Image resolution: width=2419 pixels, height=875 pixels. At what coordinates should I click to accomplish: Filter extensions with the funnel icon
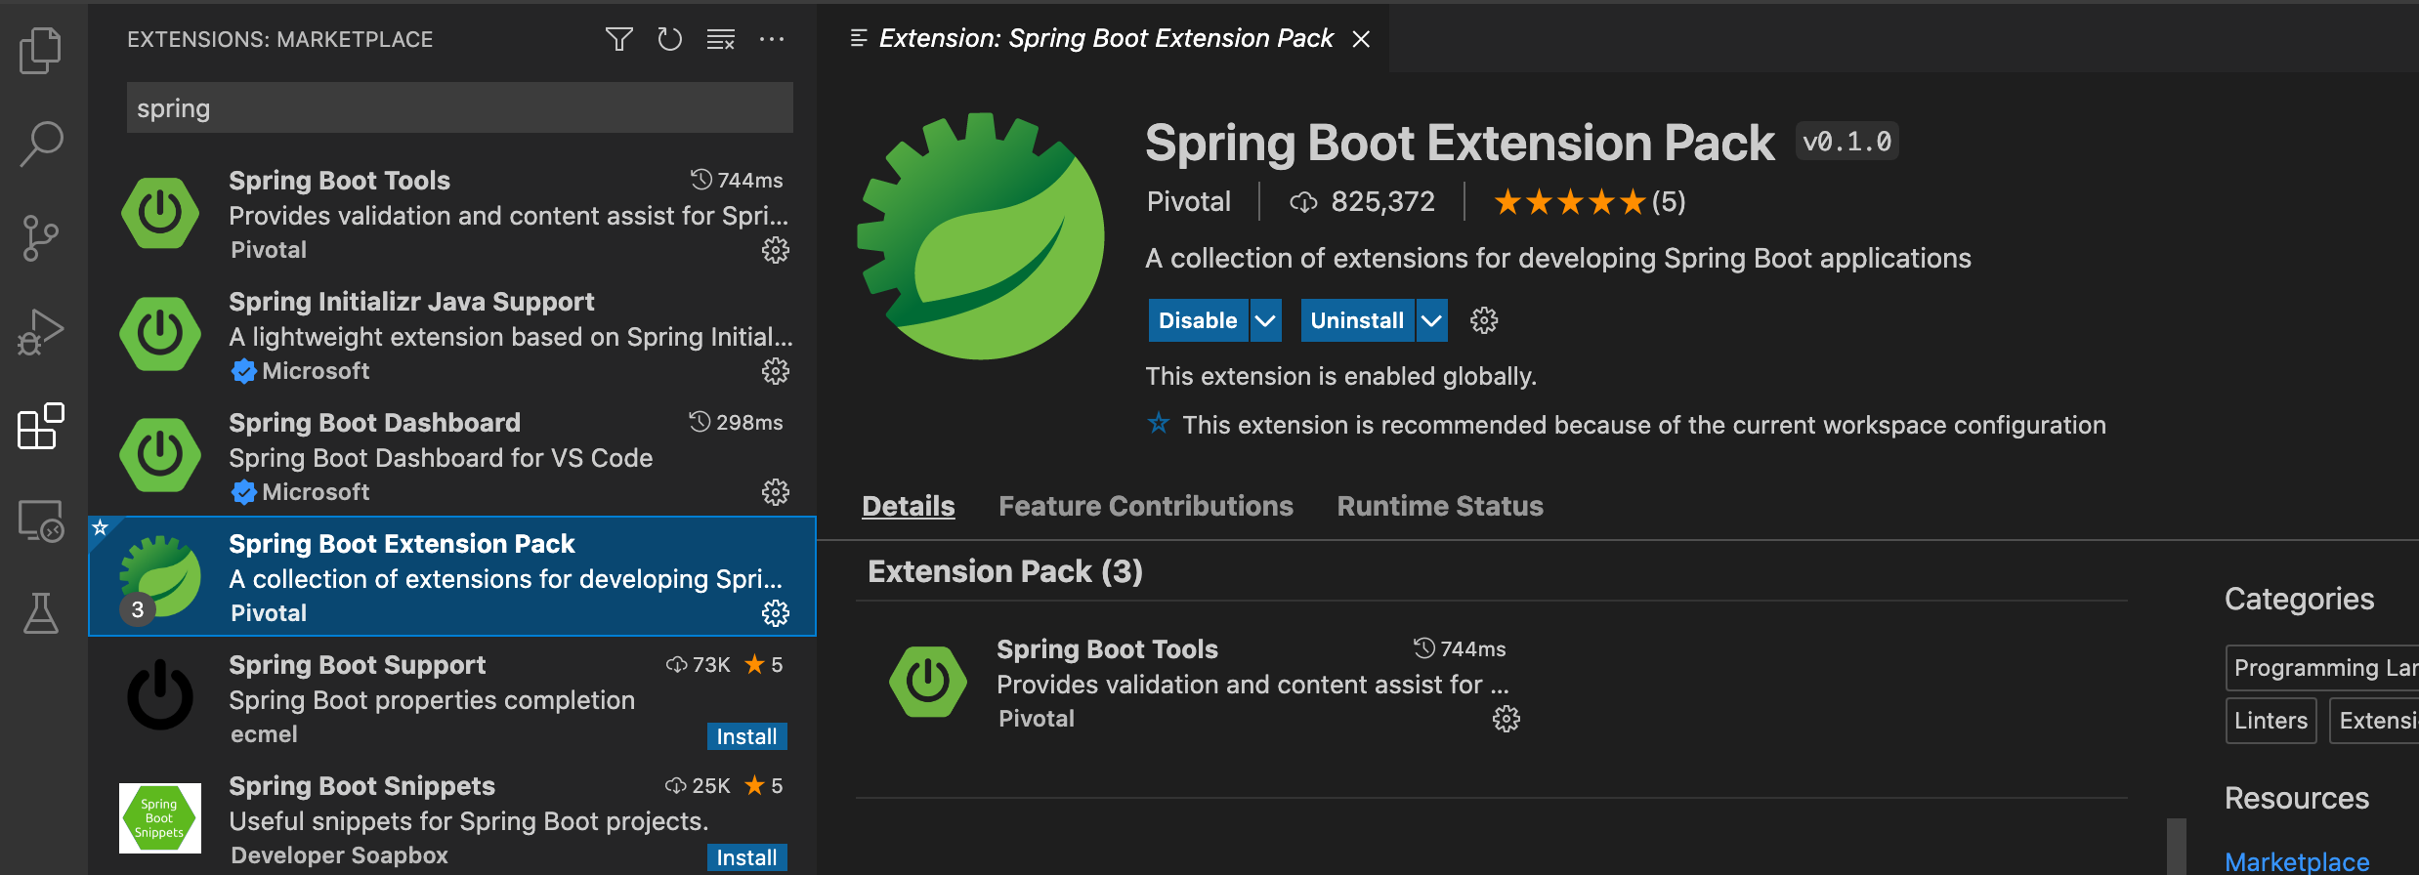(x=618, y=39)
